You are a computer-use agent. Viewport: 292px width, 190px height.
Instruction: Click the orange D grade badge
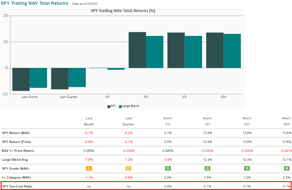point(89,168)
